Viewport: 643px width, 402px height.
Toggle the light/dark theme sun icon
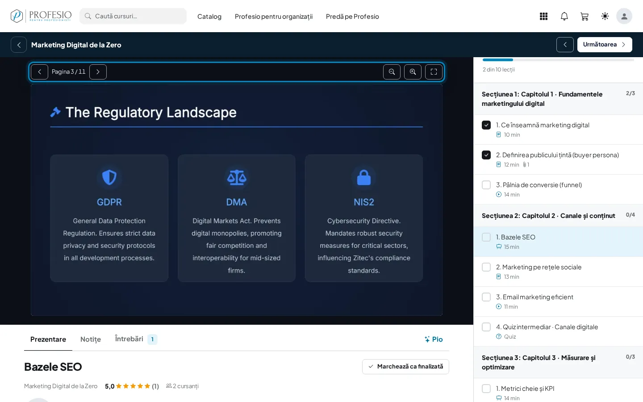(x=605, y=16)
